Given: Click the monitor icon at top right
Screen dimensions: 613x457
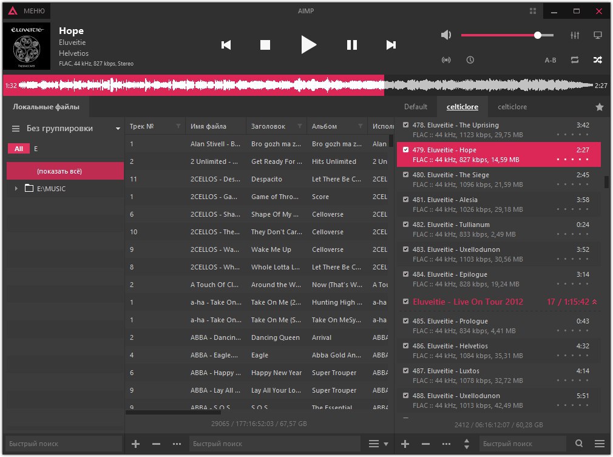Looking at the screenshot, I should click(598, 35).
